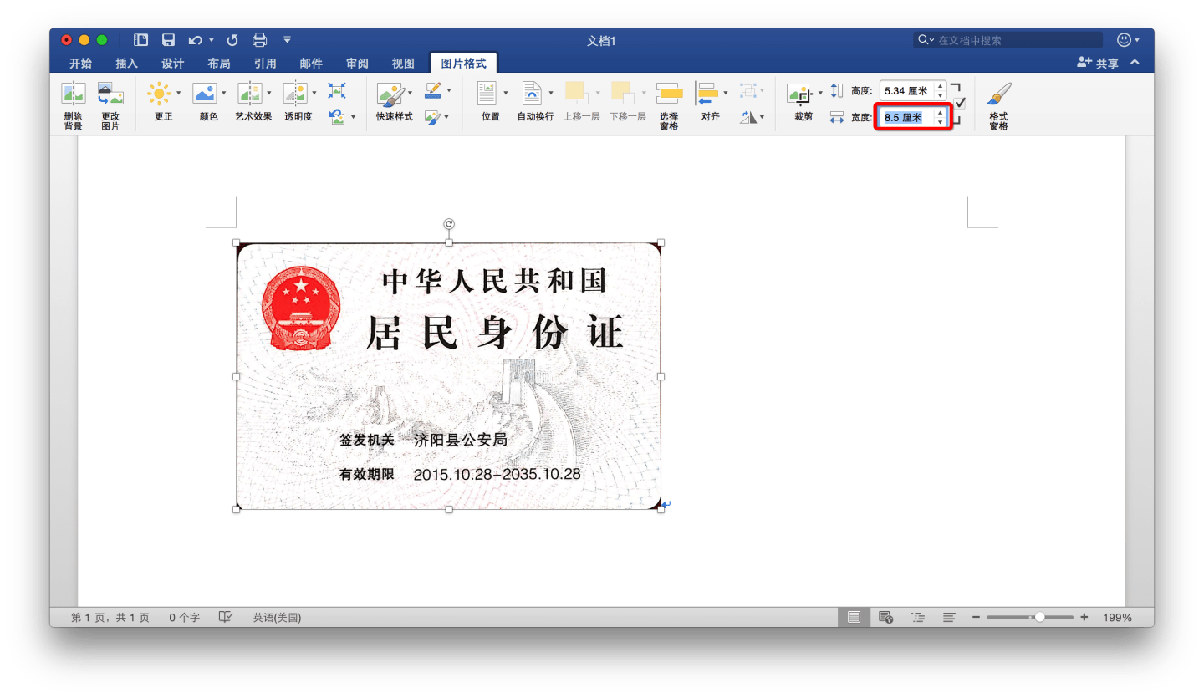Screen dimensions: 1204x698
Task: Click the print layout view toggle
Action: point(854,617)
